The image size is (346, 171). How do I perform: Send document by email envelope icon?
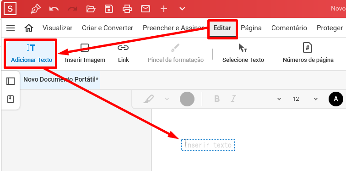coord(146,9)
